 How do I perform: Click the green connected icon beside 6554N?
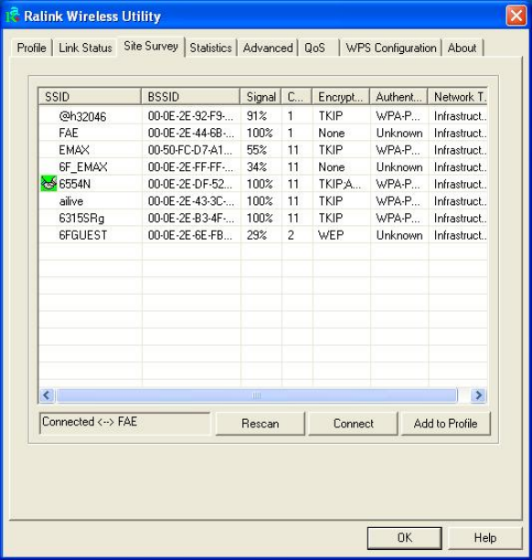pyautogui.click(x=48, y=184)
